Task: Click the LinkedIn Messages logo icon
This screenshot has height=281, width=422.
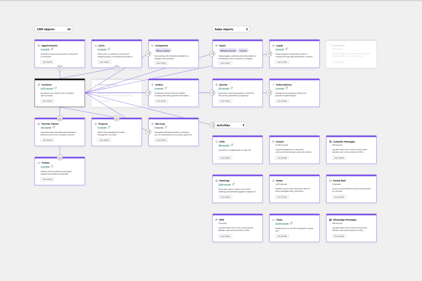Action: [x=330, y=142]
